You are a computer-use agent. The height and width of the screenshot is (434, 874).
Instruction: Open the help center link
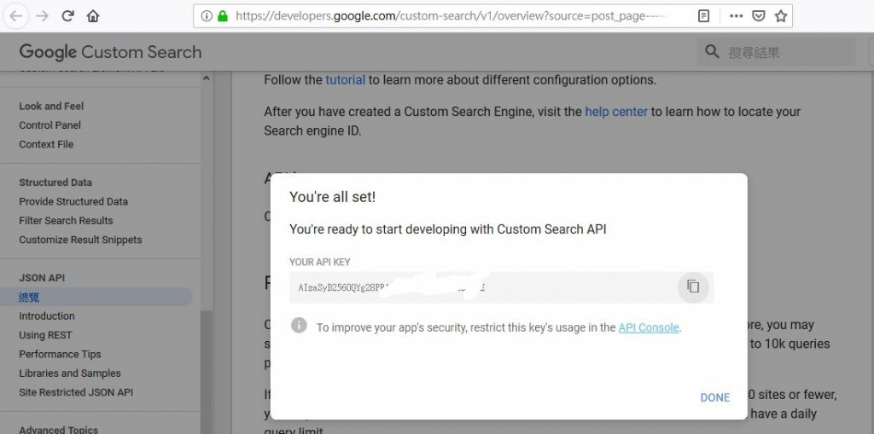[616, 111]
